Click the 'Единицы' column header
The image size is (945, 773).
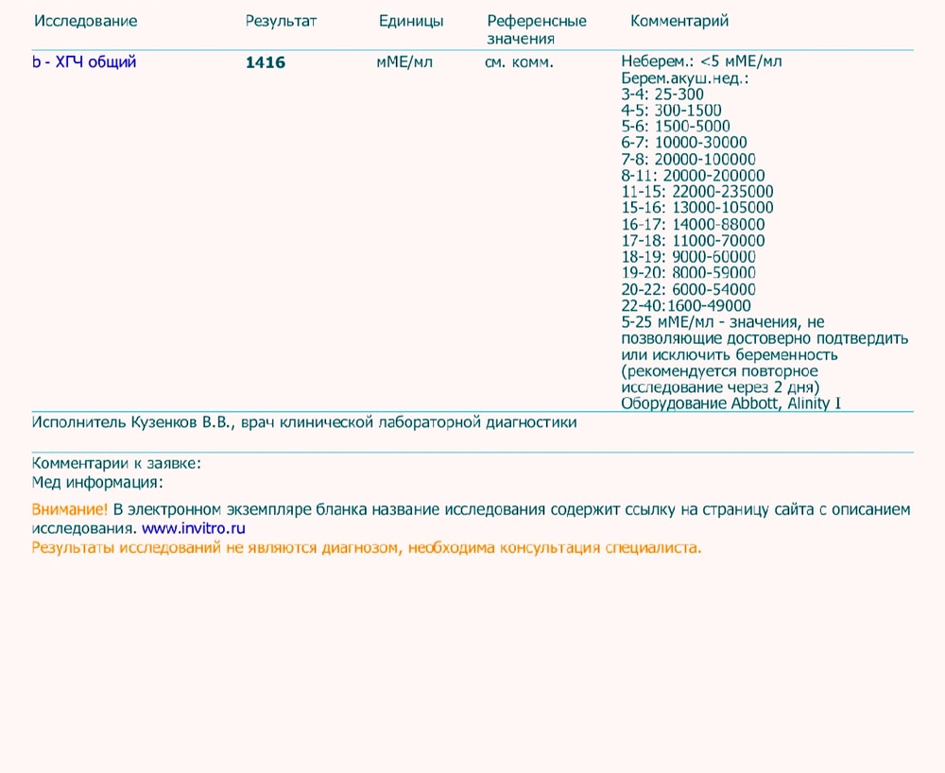(411, 21)
